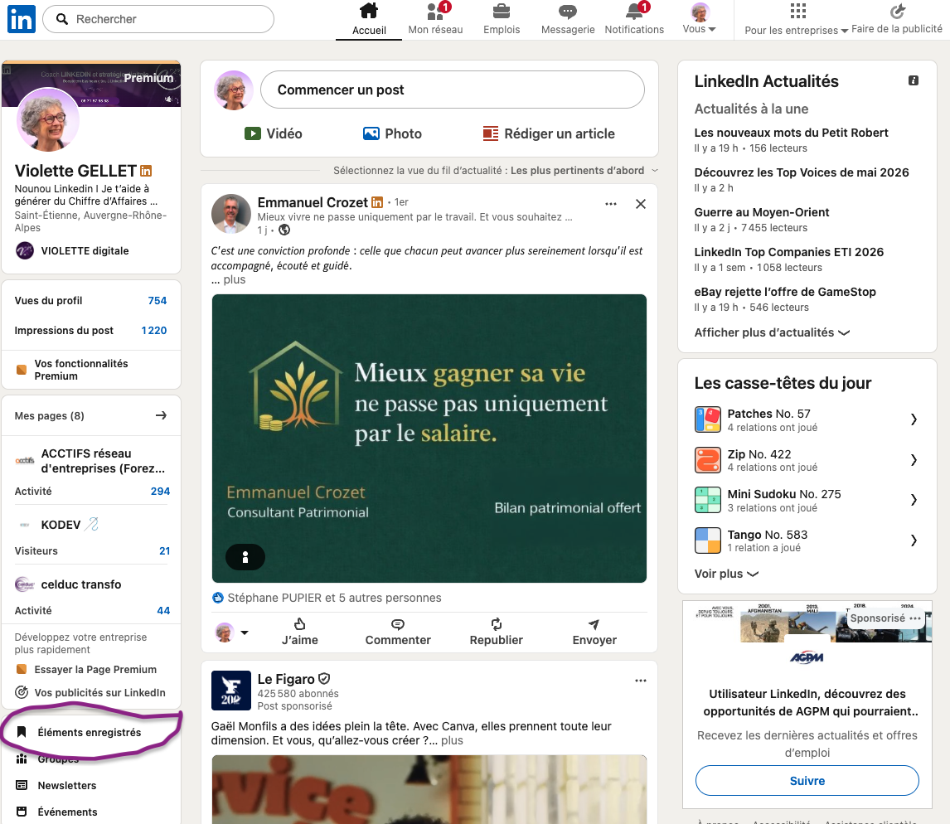
Task: Expand Afficher plus d'actualités
Action: (x=772, y=332)
